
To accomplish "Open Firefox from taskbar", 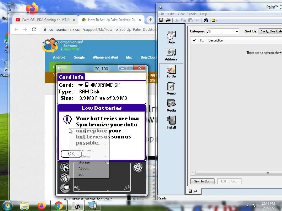I will (x=42, y=206).
